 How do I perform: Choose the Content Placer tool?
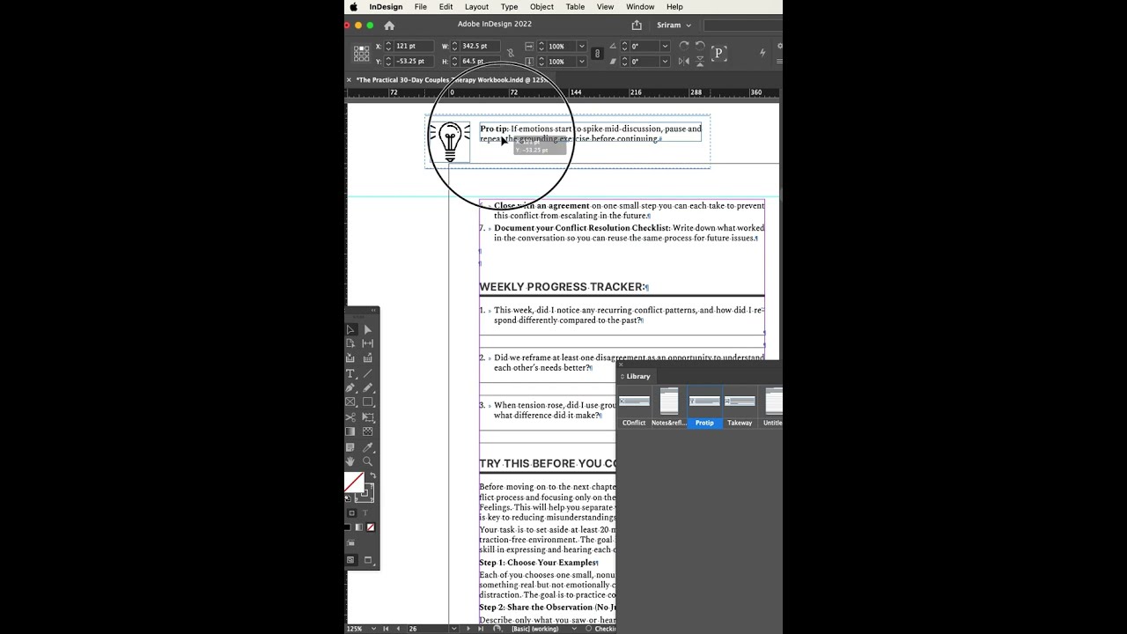coord(367,358)
